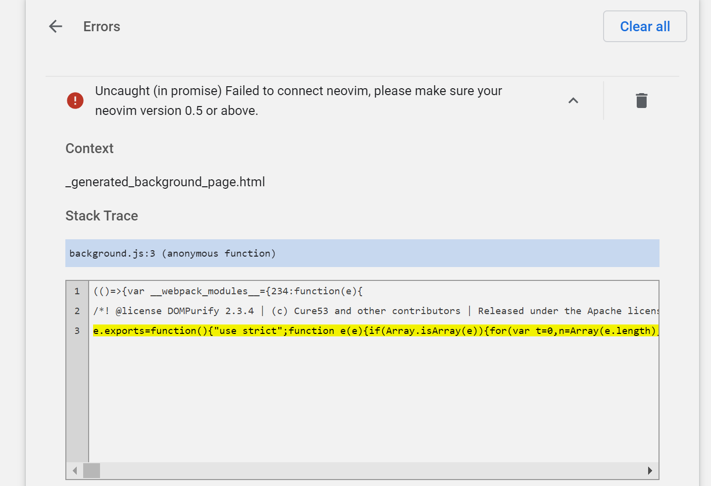This screenshot has height=486, width=711.
Task: Click the chevron to collapse the error details
Action: pyautogui.click(x=573, y=101)
